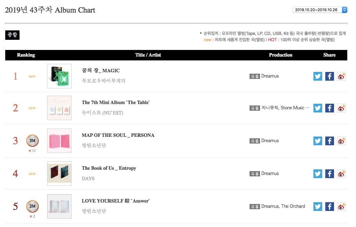The width and height of the screenshot is (356, 227).
Task: Open the chart week date range dropdown
Action: pos(320,10)
